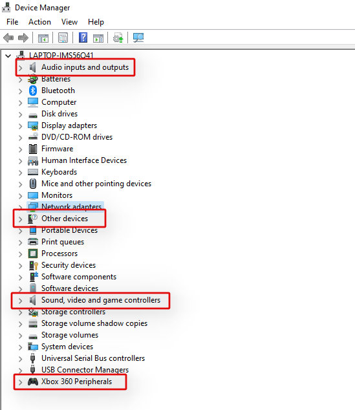Click the Scan for hardware changes icon

coord(138,38)
